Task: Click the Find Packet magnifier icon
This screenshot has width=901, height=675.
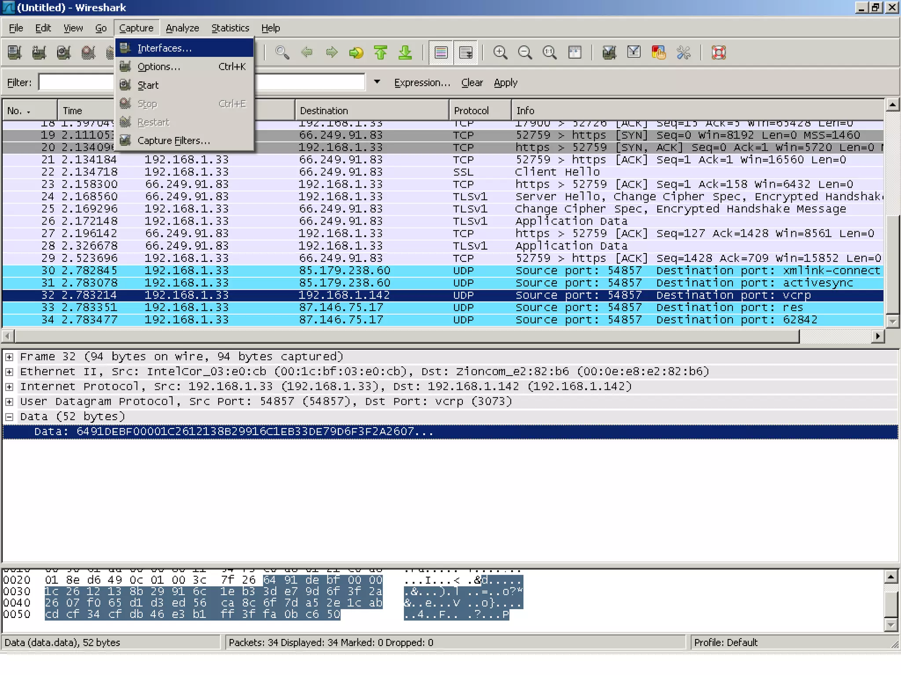Action: tap(282, 53)
